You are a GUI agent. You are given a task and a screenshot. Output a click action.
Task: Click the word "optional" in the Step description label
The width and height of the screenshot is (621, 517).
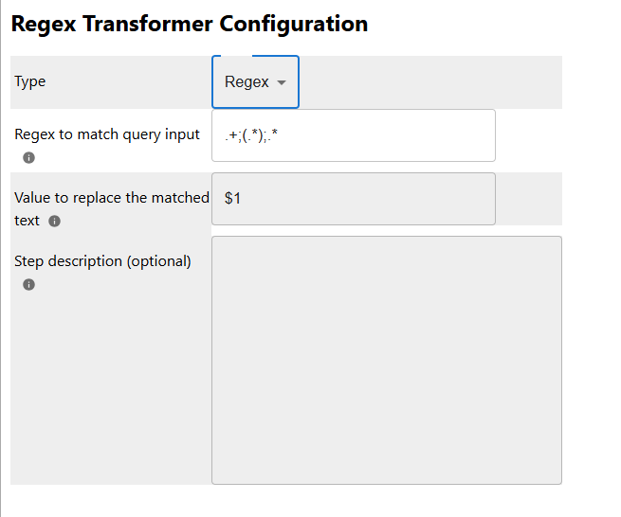pos(157,261)
